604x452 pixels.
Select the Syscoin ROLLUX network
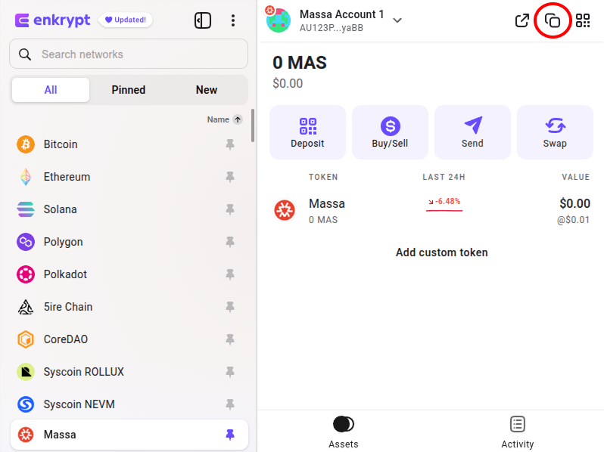tap(129, 372)
